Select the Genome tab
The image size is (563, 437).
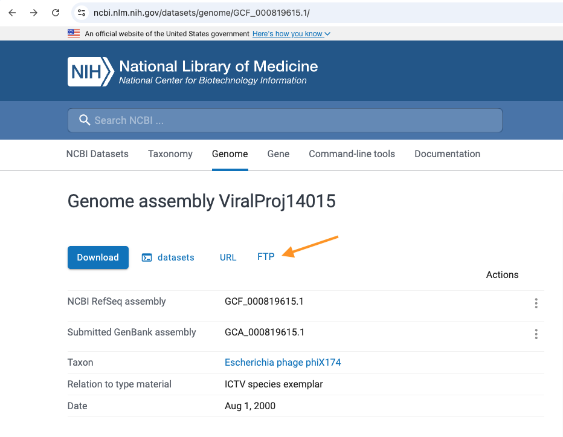coord(230,154)
